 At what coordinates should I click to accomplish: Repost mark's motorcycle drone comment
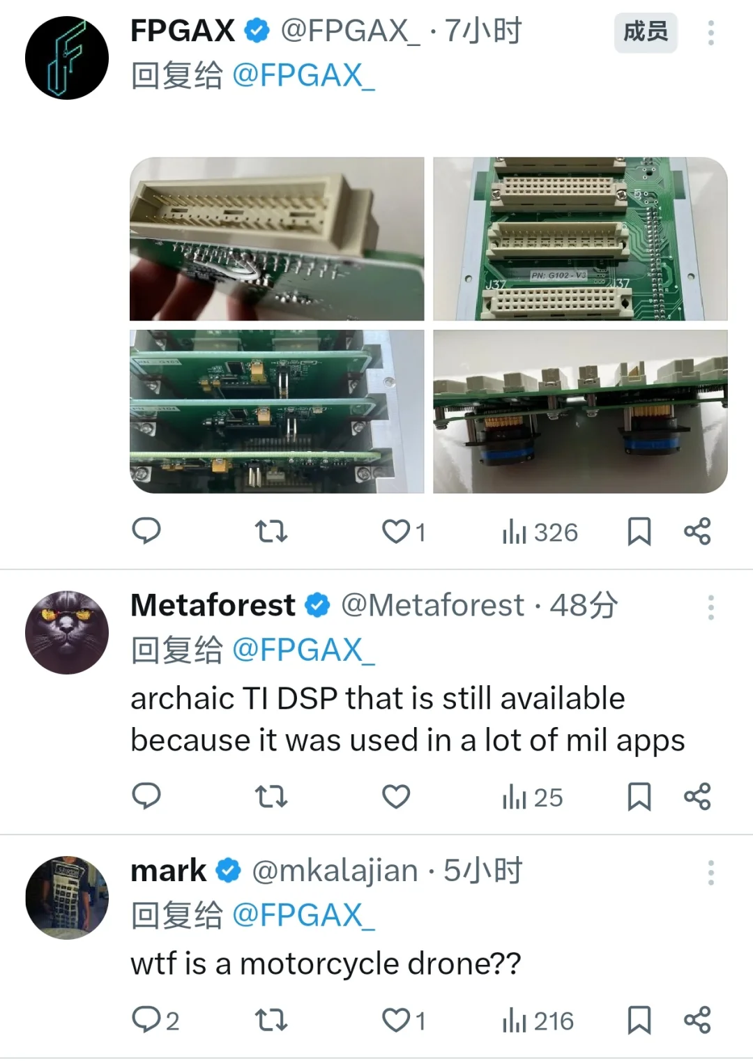tap(271, 1021)
